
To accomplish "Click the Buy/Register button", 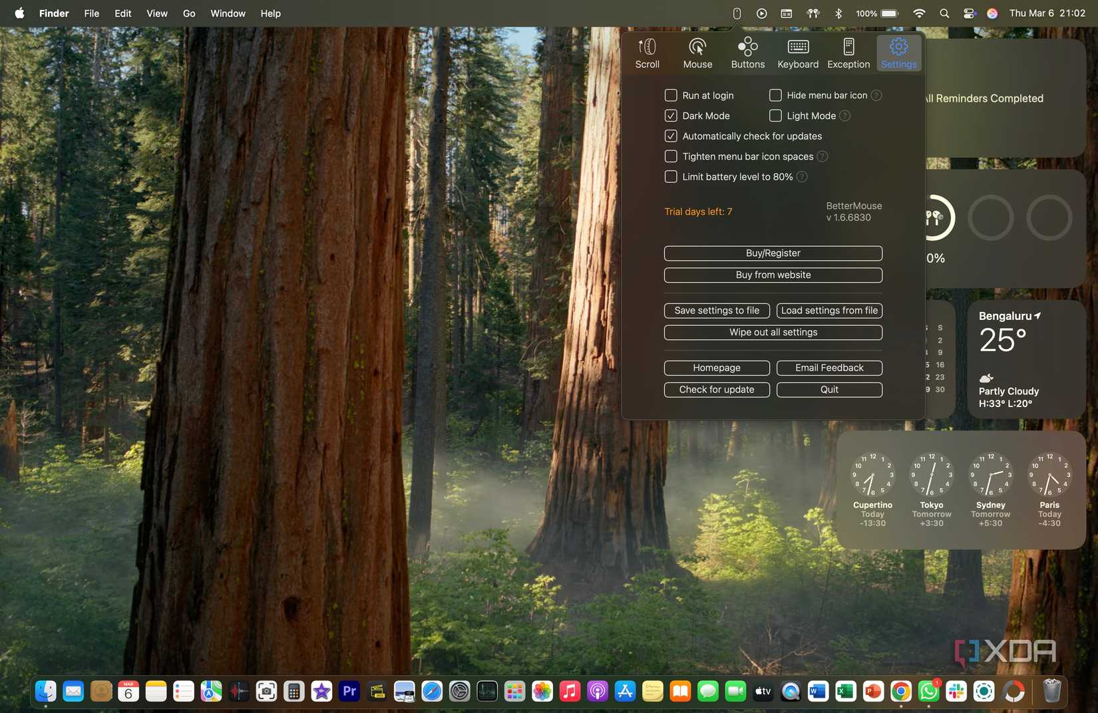I will pyautogui.click(x=773, y=253).
